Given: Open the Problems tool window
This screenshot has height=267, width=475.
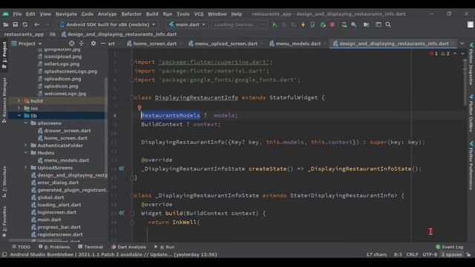Looking at the screenshot, I should (x=54, y=247).
